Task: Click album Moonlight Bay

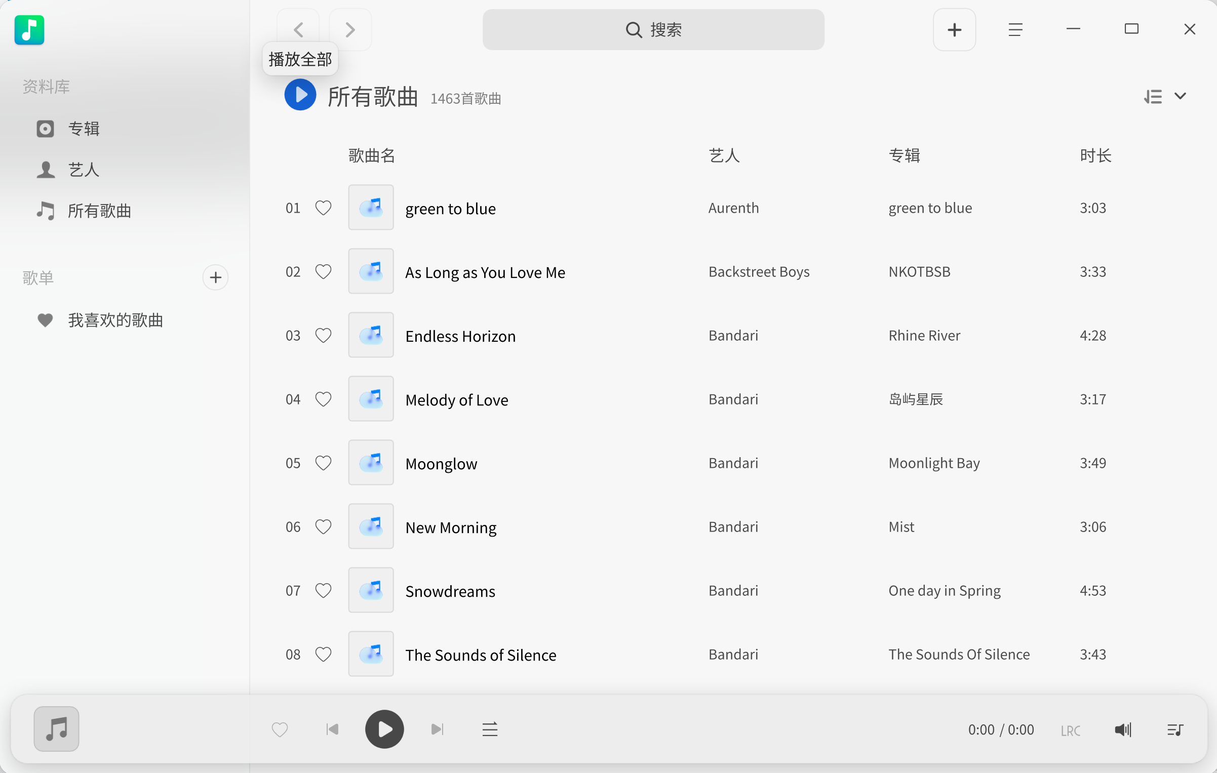Action: point(934,463)
